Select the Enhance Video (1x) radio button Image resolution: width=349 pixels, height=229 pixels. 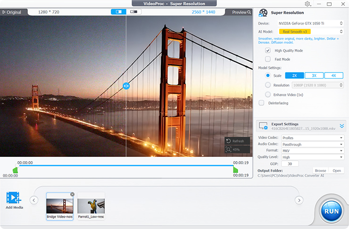click(268, 94)
